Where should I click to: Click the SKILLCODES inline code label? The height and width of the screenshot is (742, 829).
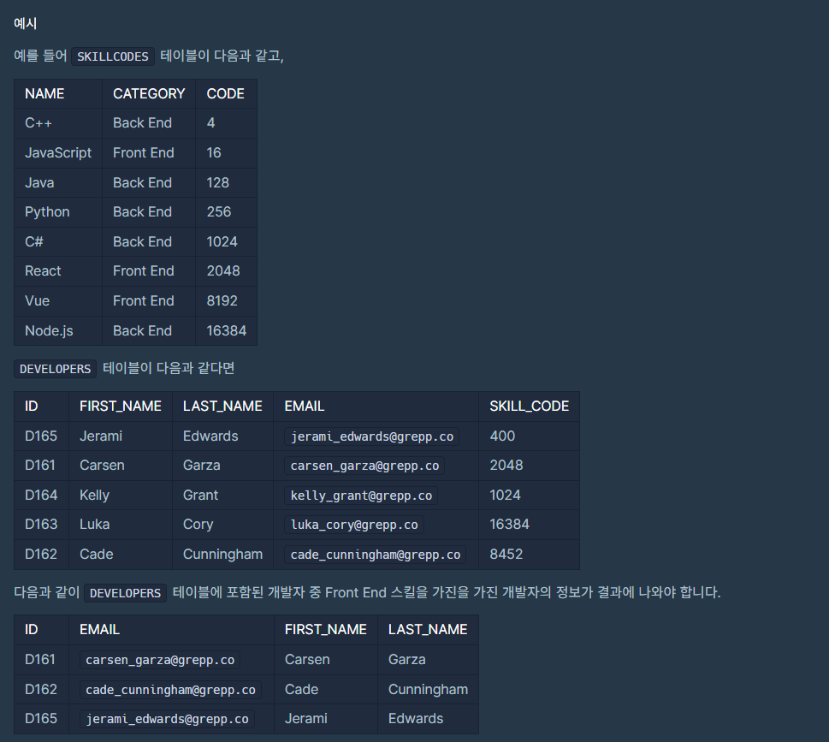tap(113, 56)
